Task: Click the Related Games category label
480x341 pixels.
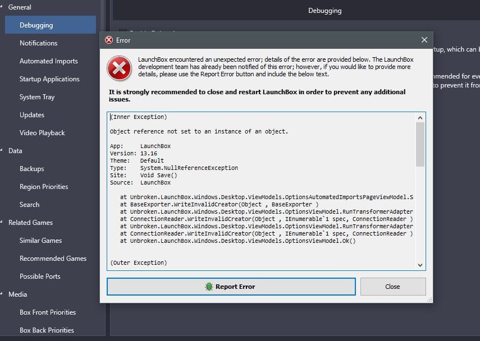Action: (x=31, y=222)
